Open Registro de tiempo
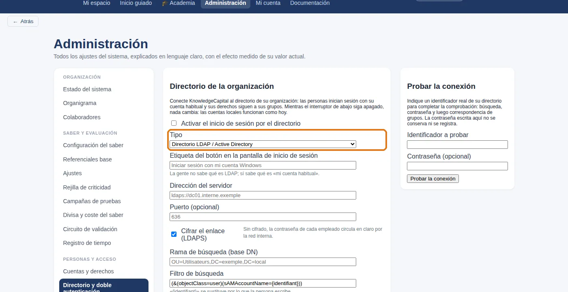568x292 pixels. (104, 243)
